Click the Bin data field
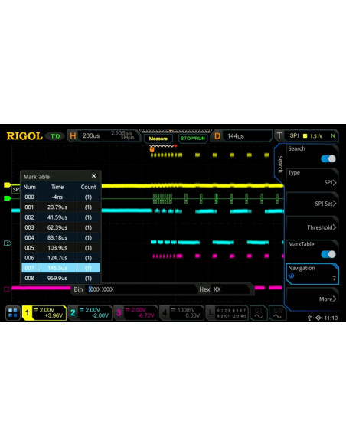The width and height of the screenshot is (346, 447). pyautogui.click(x=142, y=289)
